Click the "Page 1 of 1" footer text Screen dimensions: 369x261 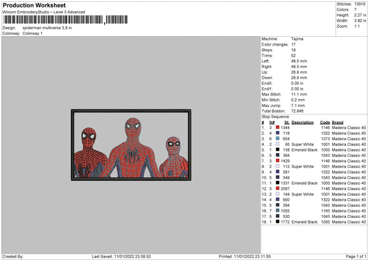point(356,256)
